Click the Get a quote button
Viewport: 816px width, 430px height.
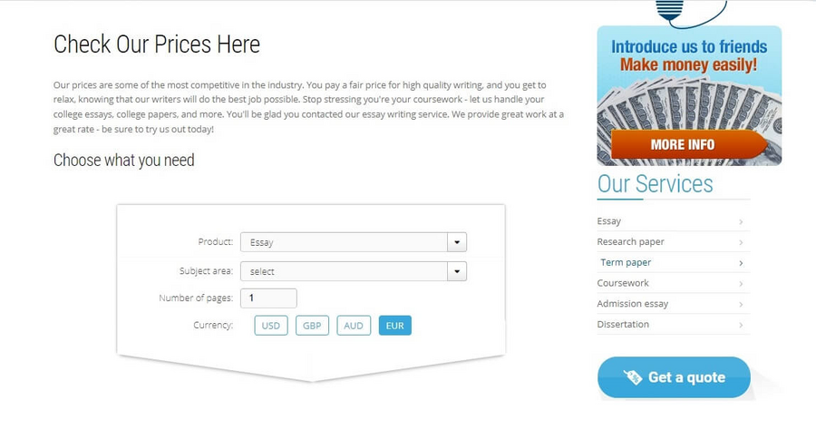click(x=674, y=377)
